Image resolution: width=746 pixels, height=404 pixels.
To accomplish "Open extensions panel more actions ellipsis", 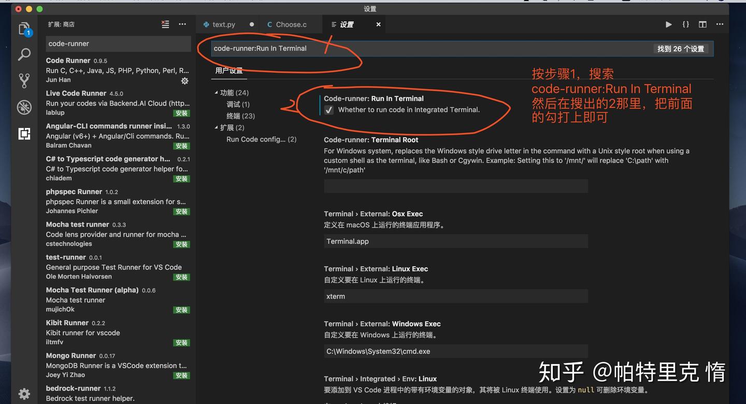I will [x=182, y=24].
